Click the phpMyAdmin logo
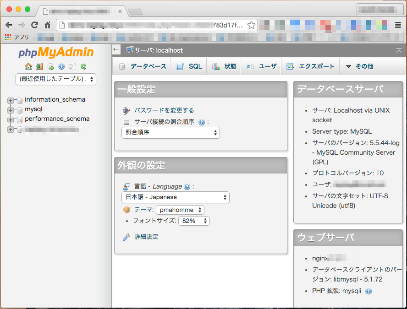 (56, 52)
